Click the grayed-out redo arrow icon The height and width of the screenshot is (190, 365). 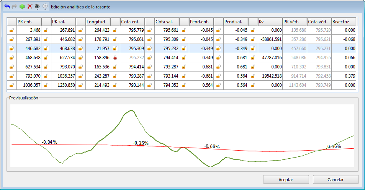click(14, 7)
